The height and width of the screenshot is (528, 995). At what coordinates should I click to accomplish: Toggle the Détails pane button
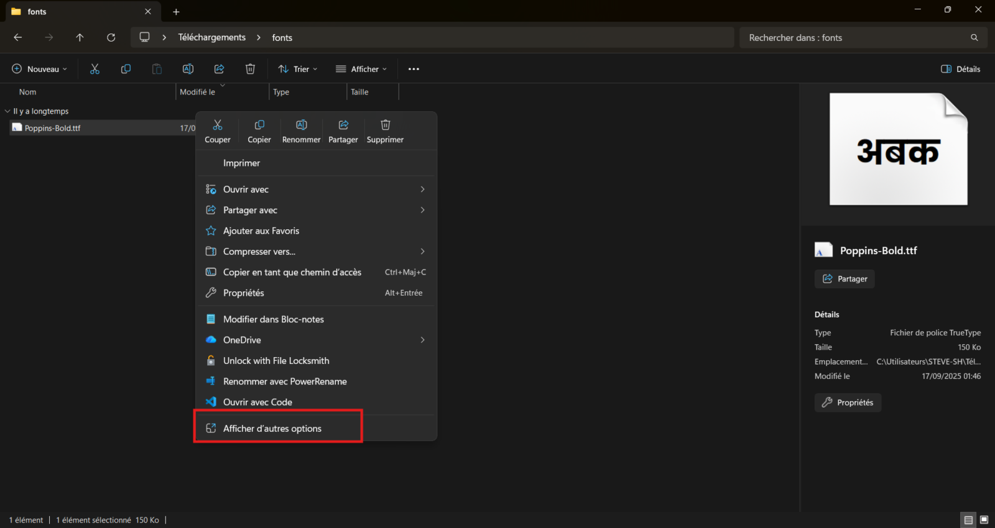coord(961,69)
